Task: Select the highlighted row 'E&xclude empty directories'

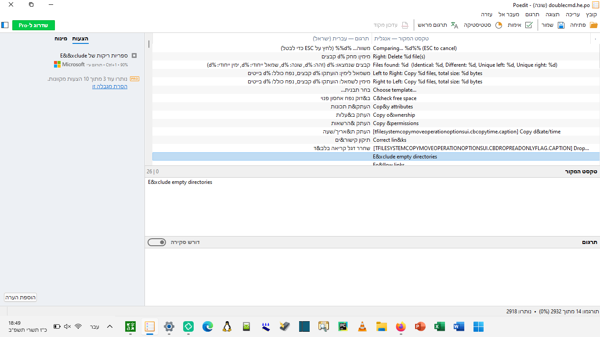Action: 376,157
